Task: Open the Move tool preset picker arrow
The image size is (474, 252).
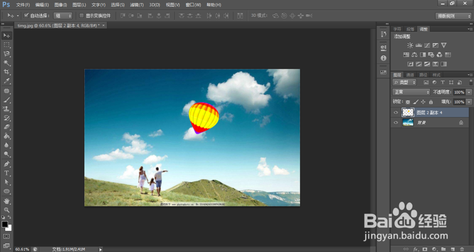Action: [x=18, y=16]
